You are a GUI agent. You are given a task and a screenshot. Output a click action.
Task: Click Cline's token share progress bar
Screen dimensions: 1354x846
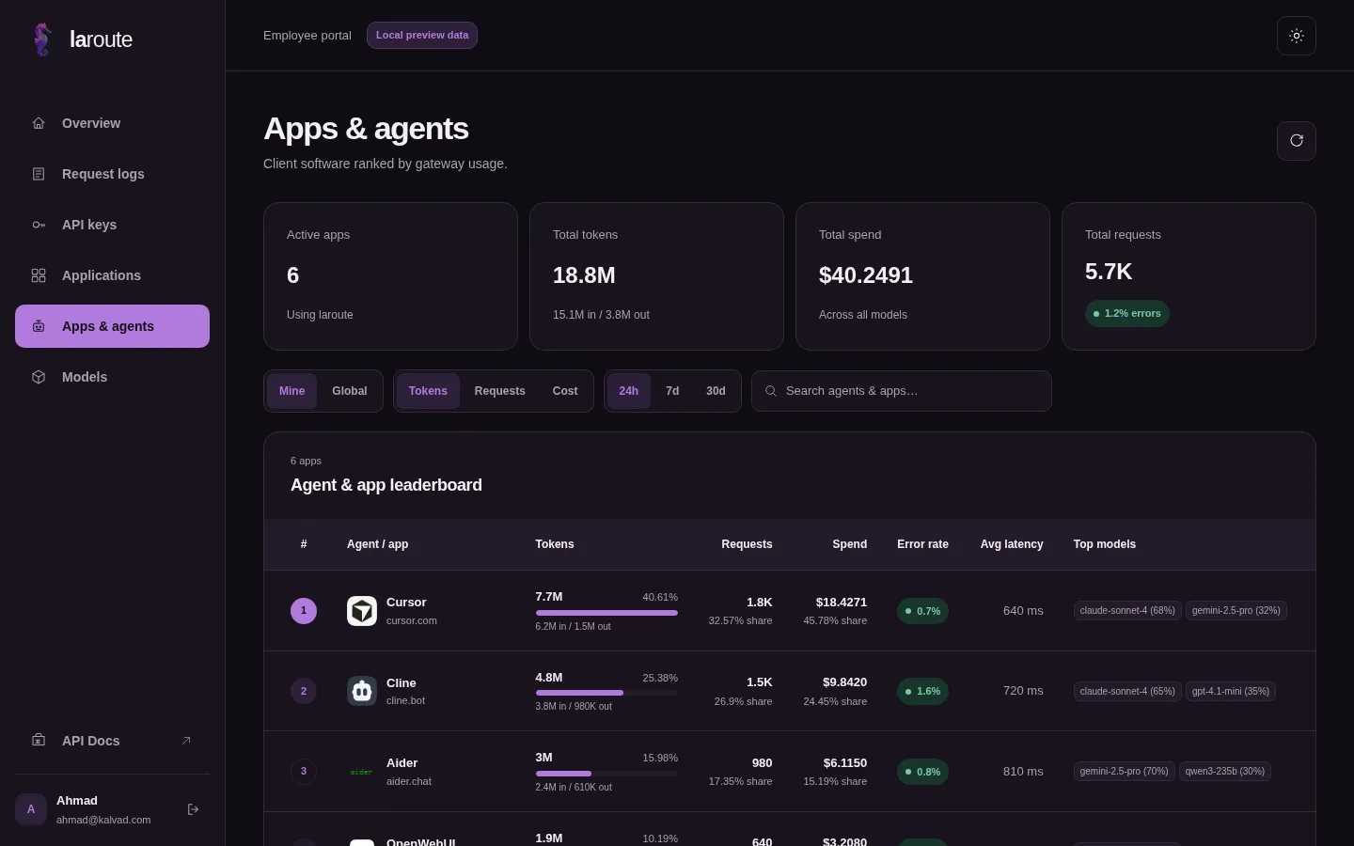(x=606, y=693)
